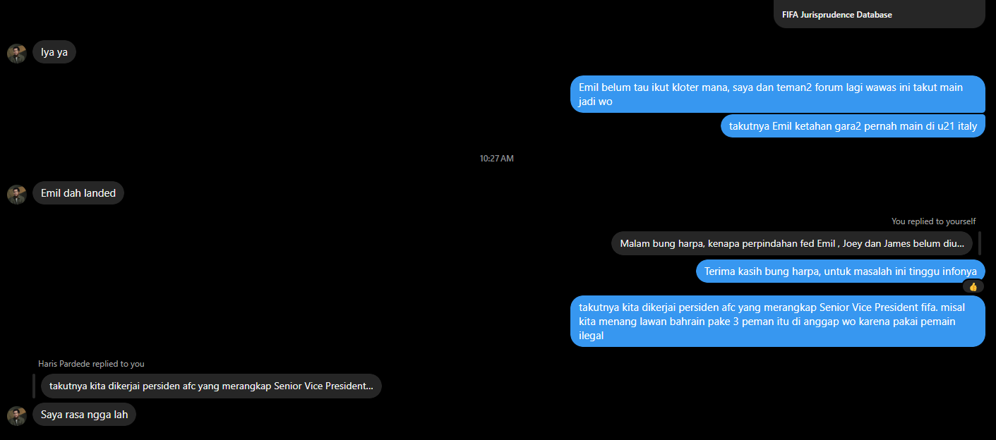The width and height of the screenshot is (996, 440).
Task: Select the "Emil belum tau ikut kloter mana" message
Action: [778, 94]
